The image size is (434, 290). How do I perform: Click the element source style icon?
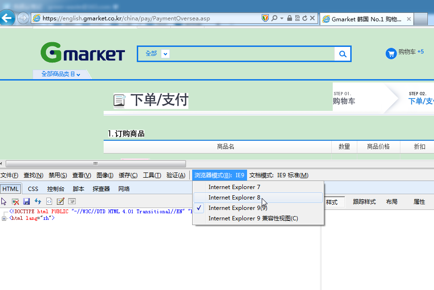[49, 201]
